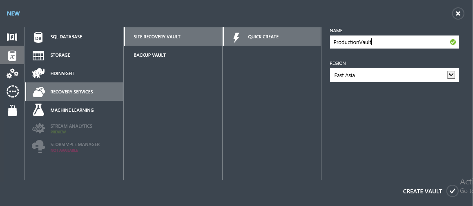Open the App Services gears icon
Image resolution: width=473 pixels, height=206 pixels.
coord(12,73)
